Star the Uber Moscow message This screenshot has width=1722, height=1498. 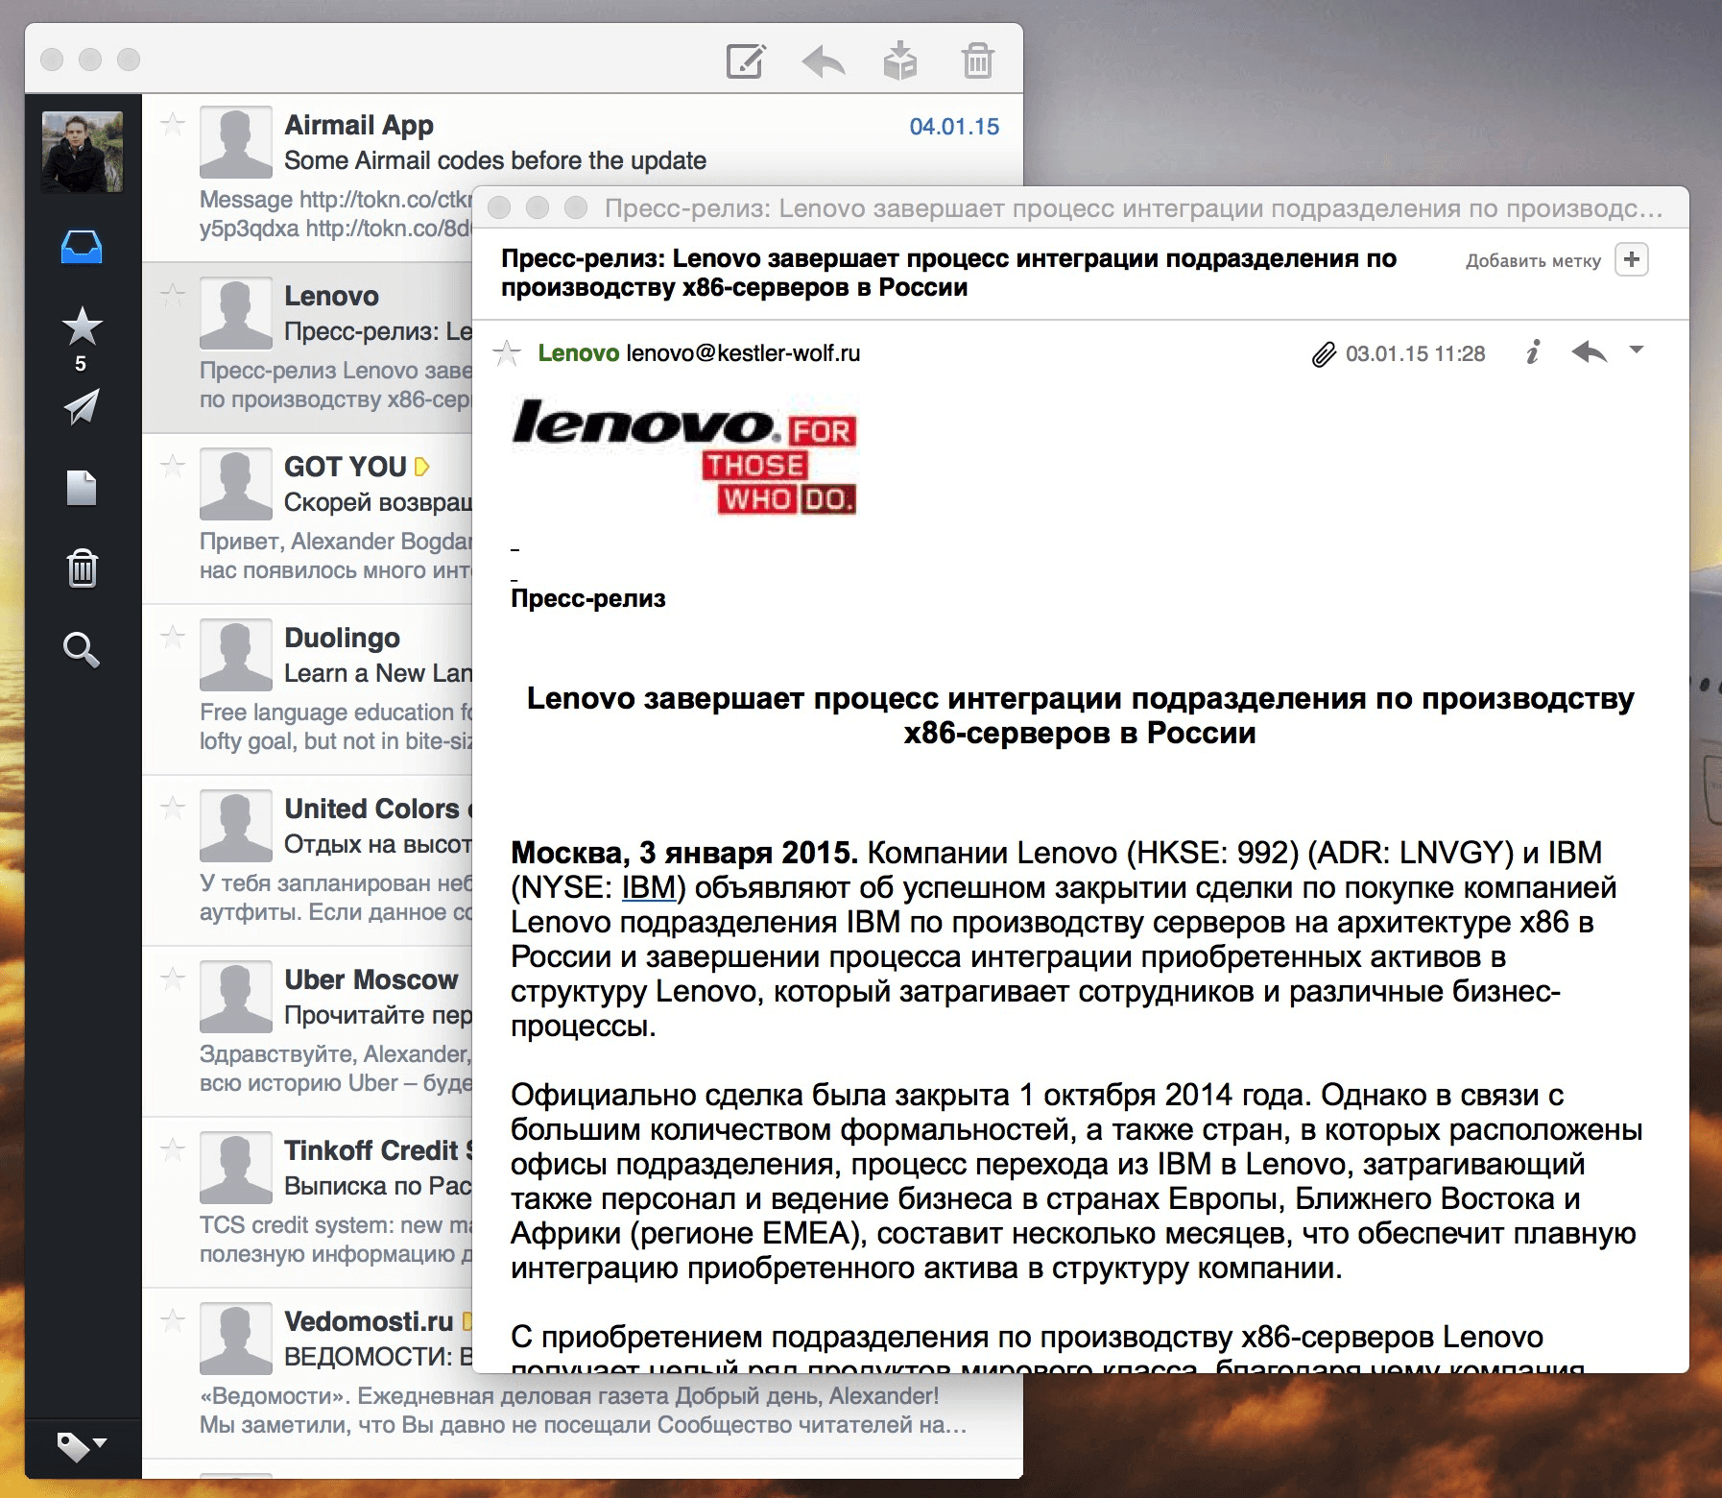(173, 979)
